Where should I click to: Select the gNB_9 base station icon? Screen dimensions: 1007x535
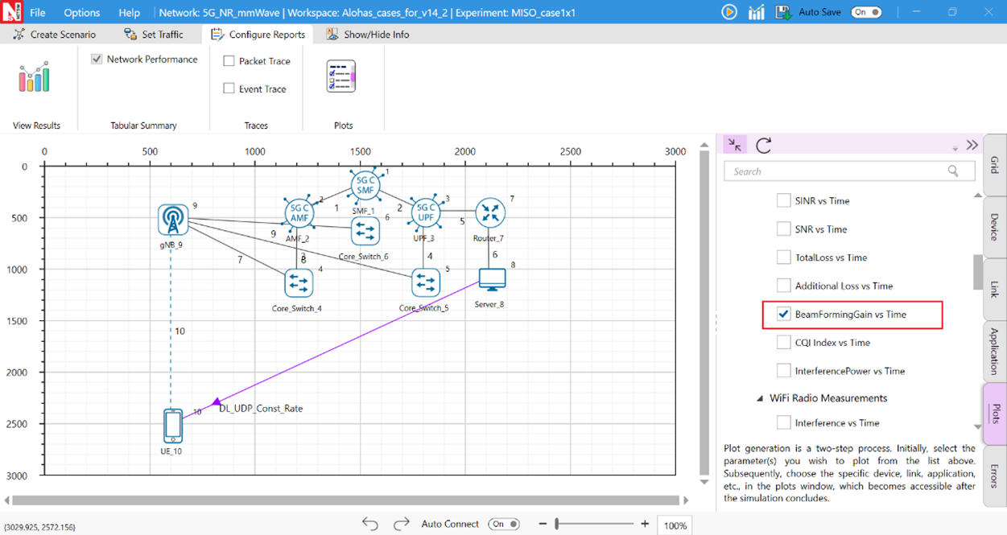(172, 220)
